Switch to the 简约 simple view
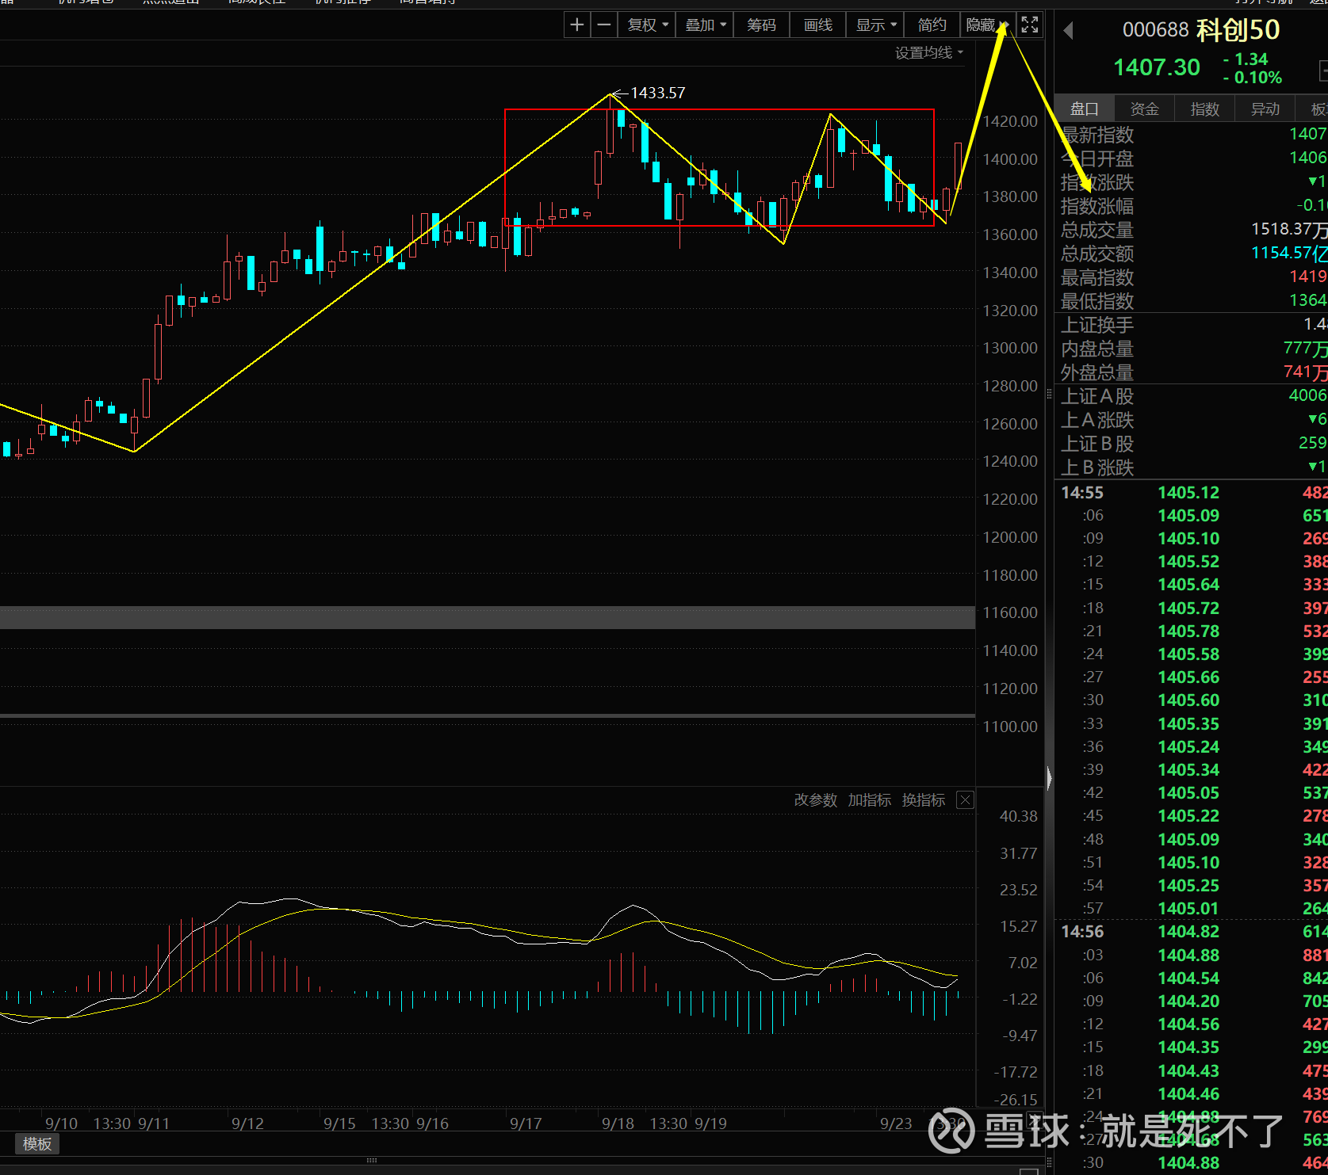 tap(932, 25)
